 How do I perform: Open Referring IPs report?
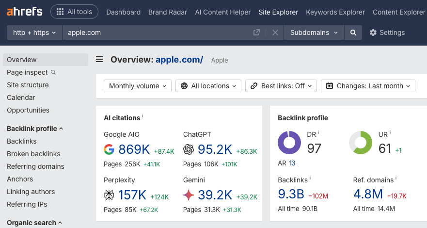(x=27, y=204)
